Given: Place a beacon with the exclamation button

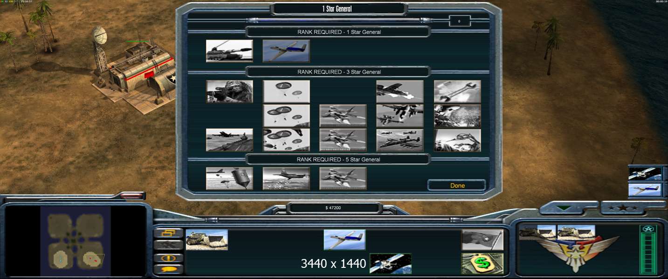Looking at the screenshot, I should pos(168,258).
